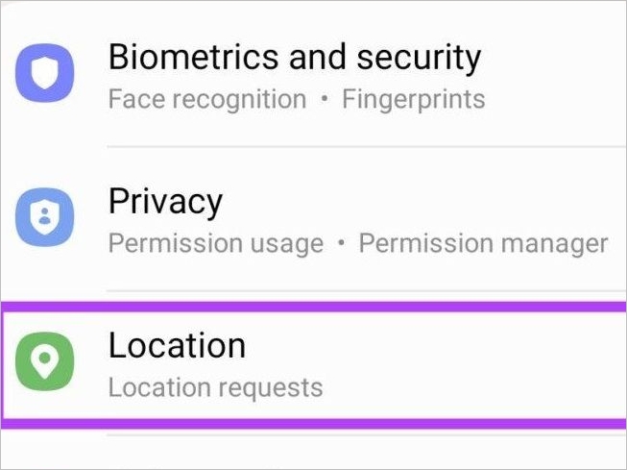The width and height of the screenshot is (627, 470).
Task: Tap the Location requests subtitle
Action: coord(215,388)
